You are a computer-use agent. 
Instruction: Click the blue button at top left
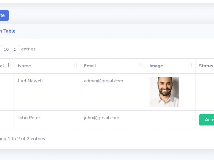pyautogui.click(x=4, y=15)
